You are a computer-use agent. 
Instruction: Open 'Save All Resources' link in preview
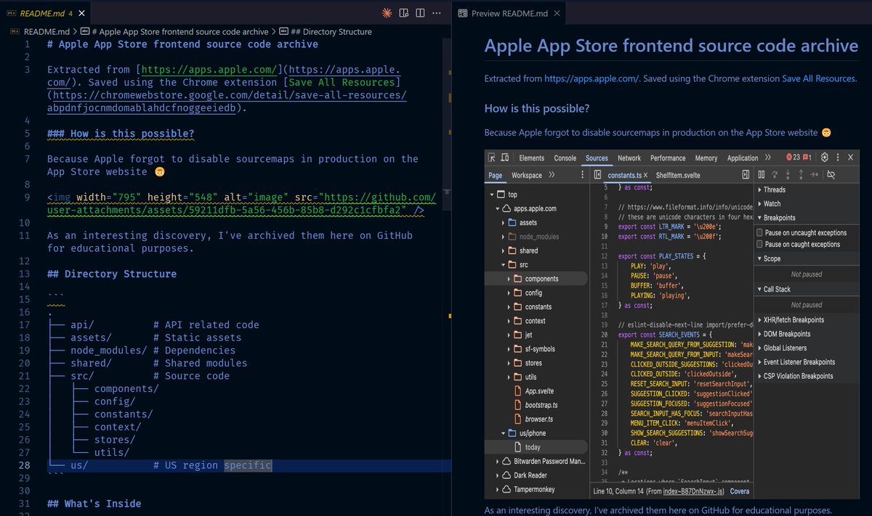(819, 78)
